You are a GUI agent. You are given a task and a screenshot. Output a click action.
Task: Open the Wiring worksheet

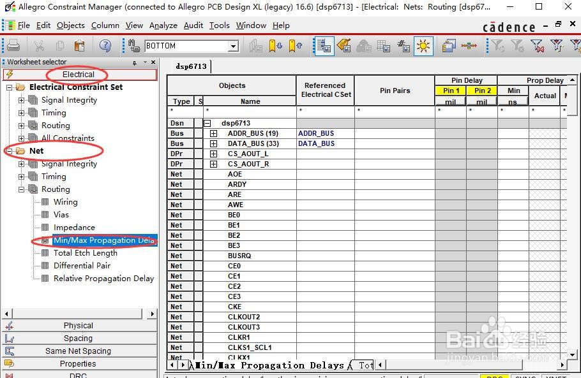pos(65,202)
